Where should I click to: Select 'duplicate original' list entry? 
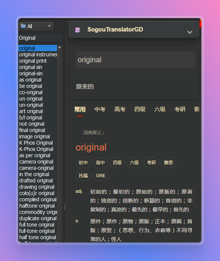click(37, 219)
